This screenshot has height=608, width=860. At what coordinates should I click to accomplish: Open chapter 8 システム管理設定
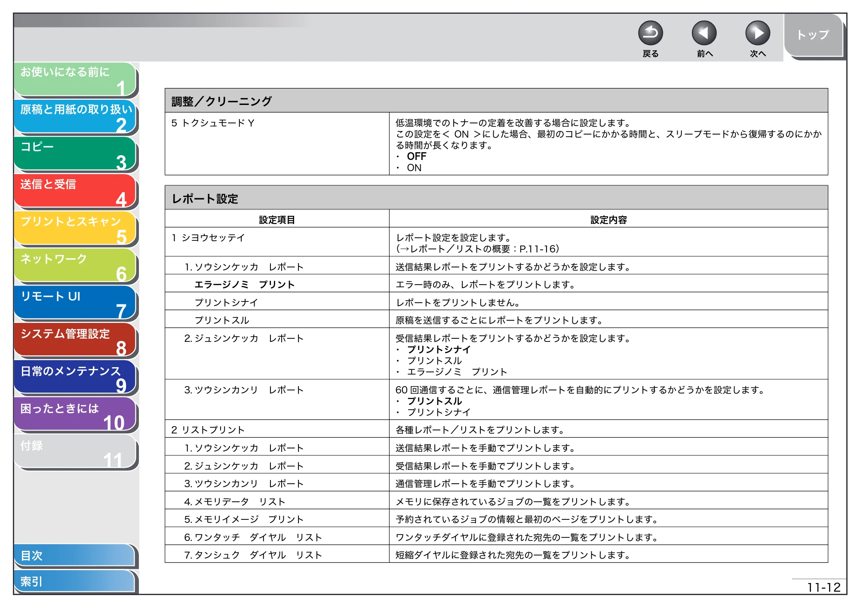pyautogui.click(x=75, y=341)
